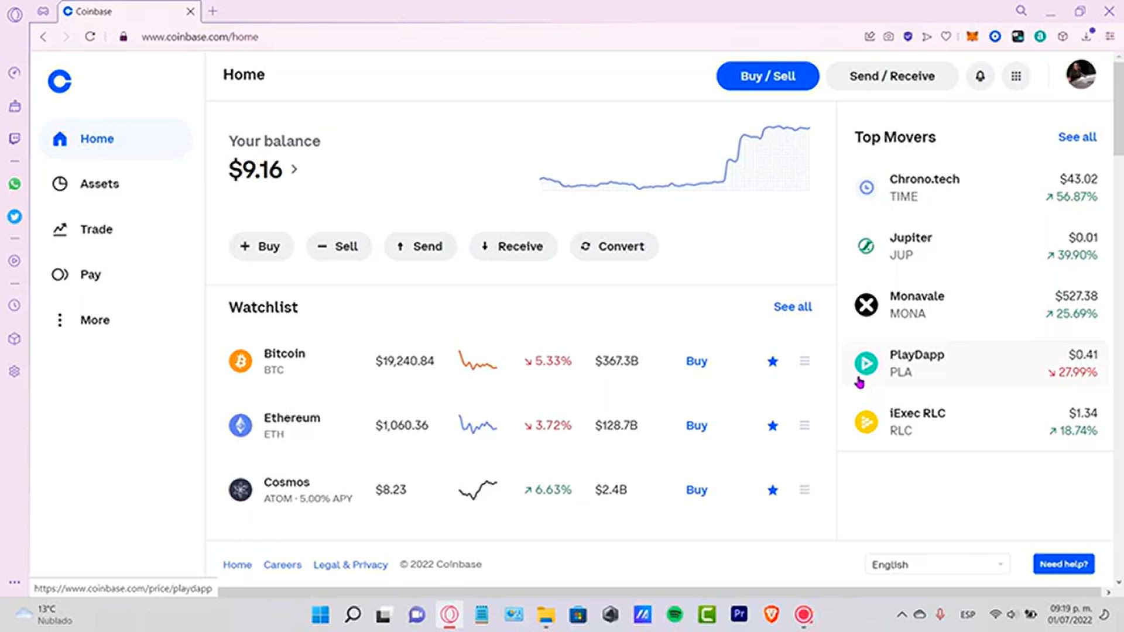The height and width of the screenshot is (632, 1124).
Task: Click the Convert quick action
Action: pos(614,246)
